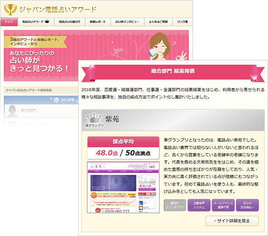Image resolution: width=268 pixels, height=236 pixels.
Task: Open the よくあるご質問 tab
Action: [x=158, y=22]
